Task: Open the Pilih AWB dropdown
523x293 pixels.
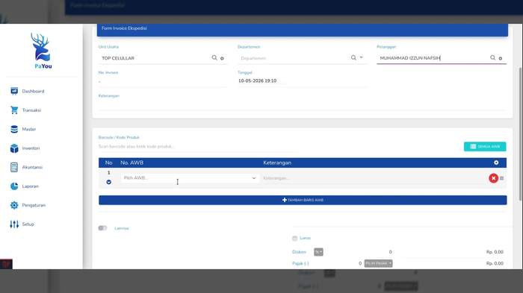Action: (190, 178)
